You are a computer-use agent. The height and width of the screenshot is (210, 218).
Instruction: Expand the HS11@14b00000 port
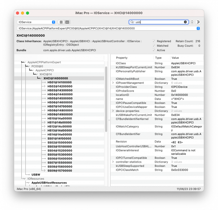(x=44, y=123)
